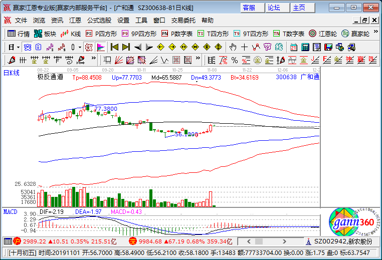The width and height of the screenshot is (382, 260).
Task: Select the triple vertical lines tool
Action: (23, 60)
